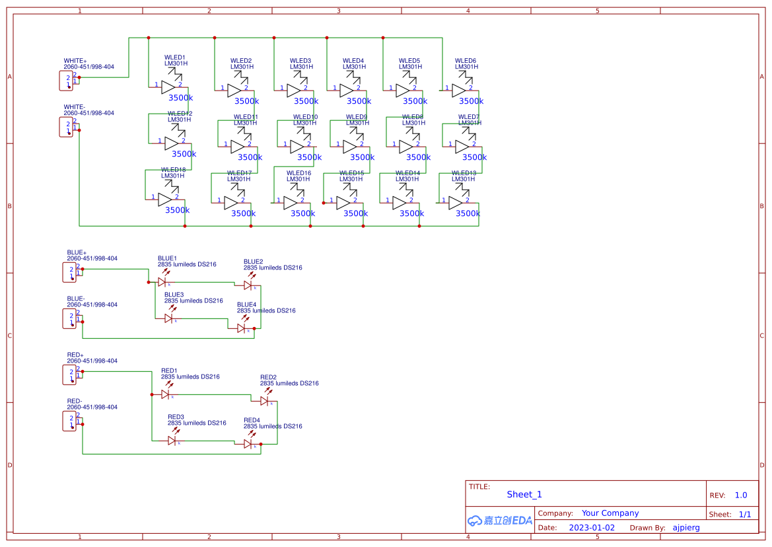Click the EasyEDA logo in title block
772x547 pixels.
(x=499, y=520)
